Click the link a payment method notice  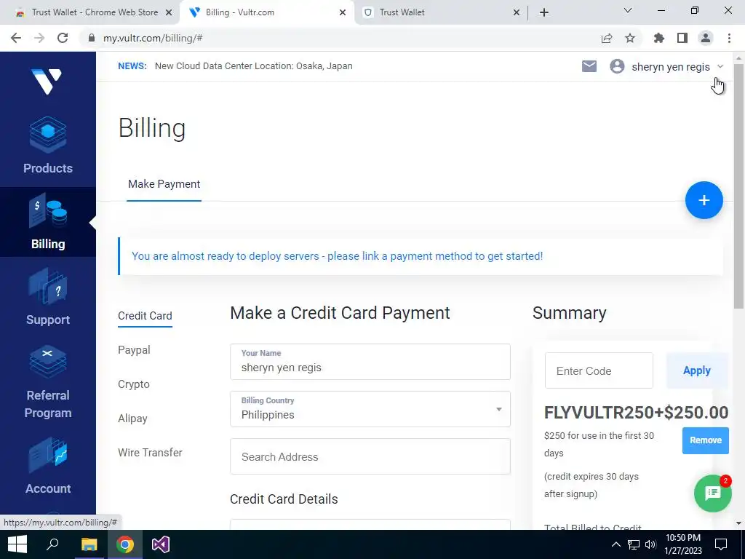(338, 256)
